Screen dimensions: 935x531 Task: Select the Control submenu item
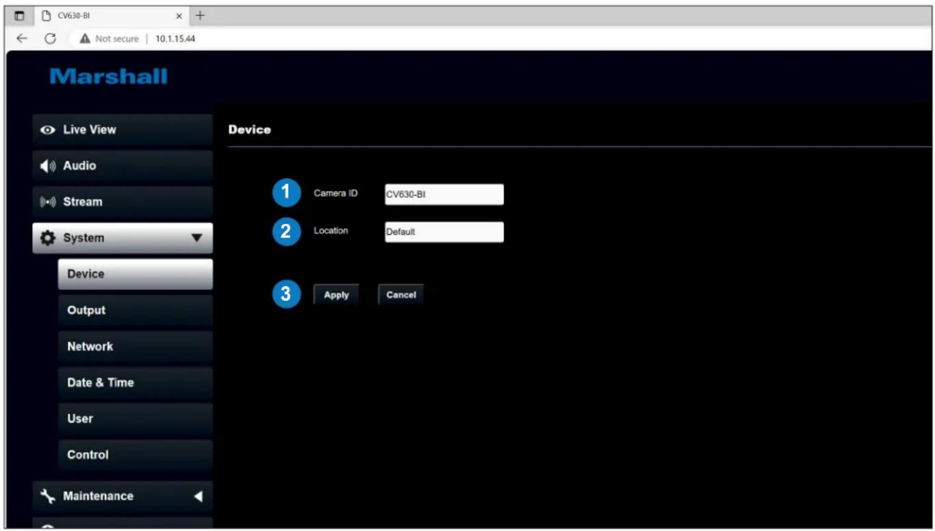[x=135, y=455]
